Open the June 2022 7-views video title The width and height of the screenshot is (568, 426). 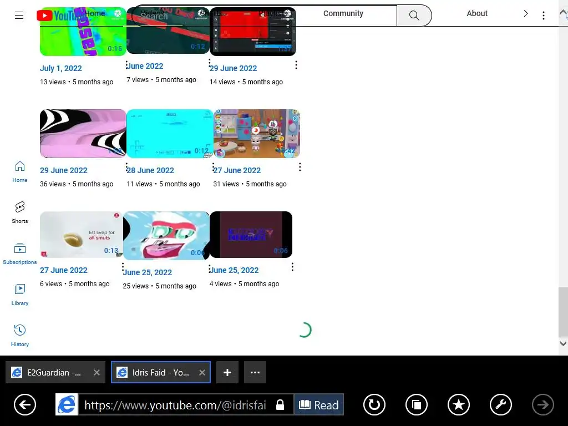(145, 66)
